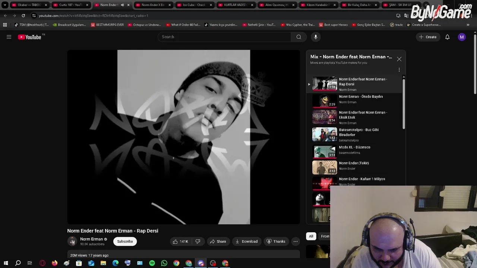Open the Chrome apps grid in bookmarks bar

click(5, 25)
